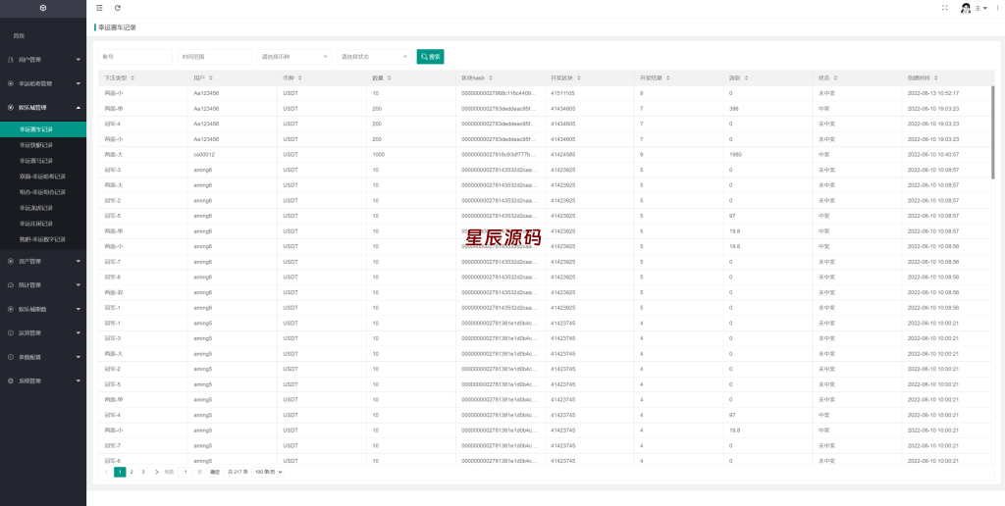The image size is (1005, 506).
Task: Click the 统计管理 sidebar icon
Action: tap(10, 285)
